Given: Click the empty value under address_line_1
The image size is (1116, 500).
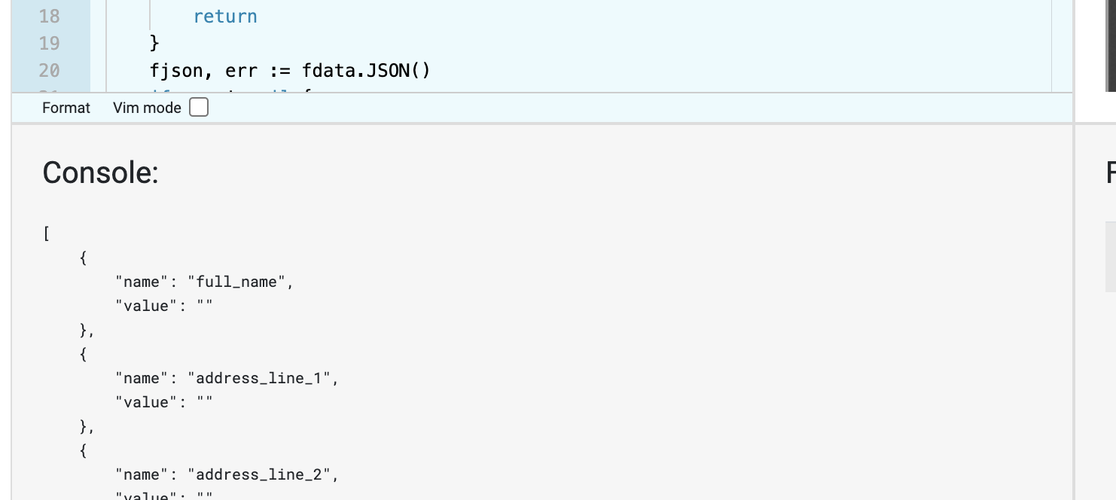Looking at the screenshot, I should click(204, 402).
